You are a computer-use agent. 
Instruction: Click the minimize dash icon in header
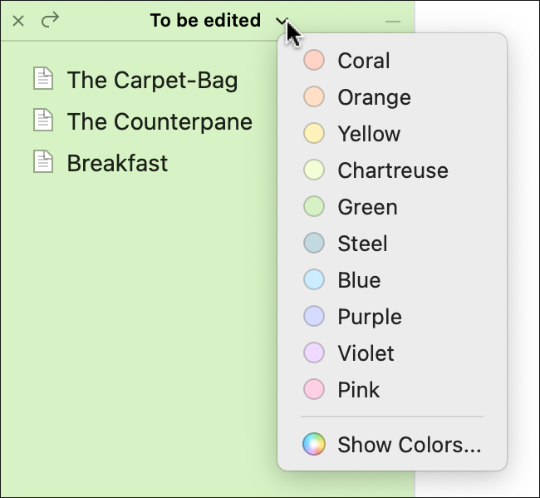point(393,21)
